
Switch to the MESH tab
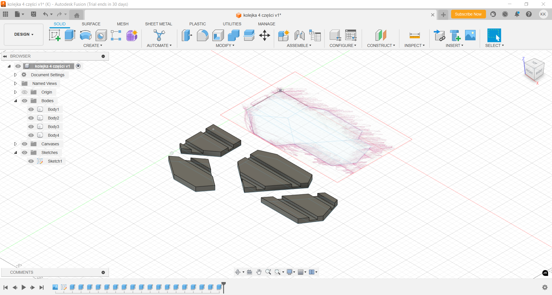tap(123, 24)
